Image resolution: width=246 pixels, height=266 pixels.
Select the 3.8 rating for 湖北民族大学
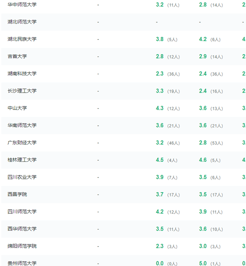[160, 39]
